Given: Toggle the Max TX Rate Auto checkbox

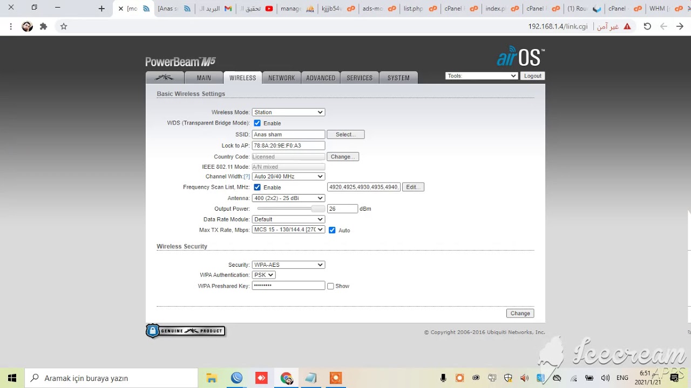Looking at the screenshot, I should [332, 230].
